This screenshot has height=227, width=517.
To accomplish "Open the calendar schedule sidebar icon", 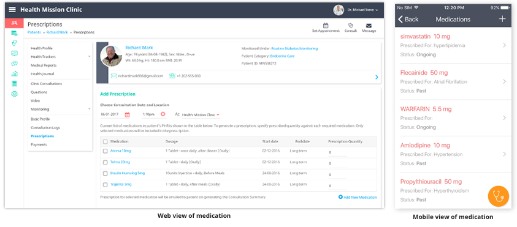I will 14,33.
